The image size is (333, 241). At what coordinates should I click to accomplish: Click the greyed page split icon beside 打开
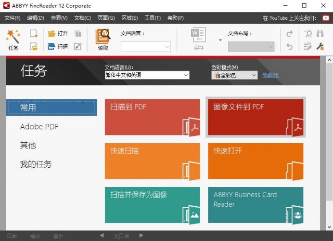[78, 33]
